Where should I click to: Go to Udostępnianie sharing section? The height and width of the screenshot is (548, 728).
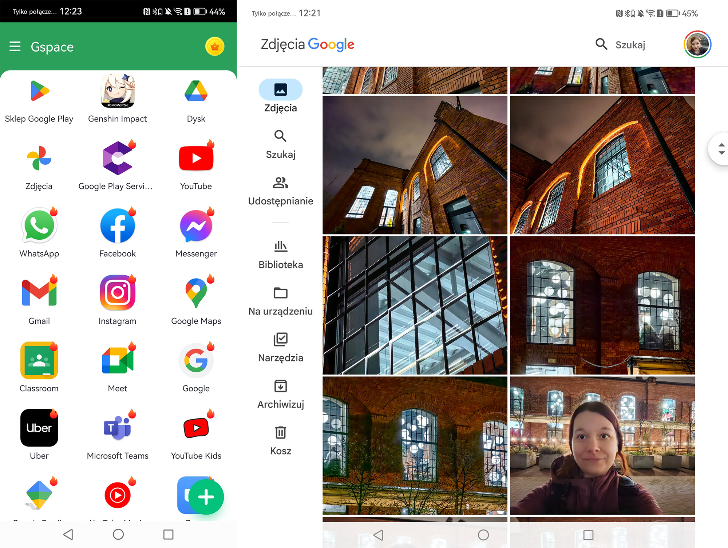click(281, 191)
